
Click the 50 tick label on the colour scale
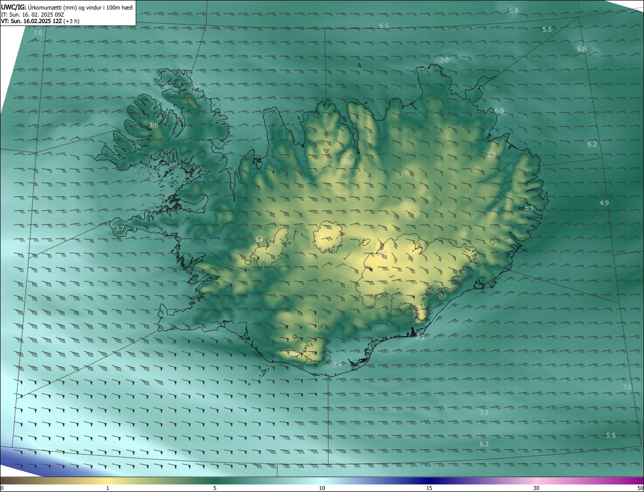639,488
